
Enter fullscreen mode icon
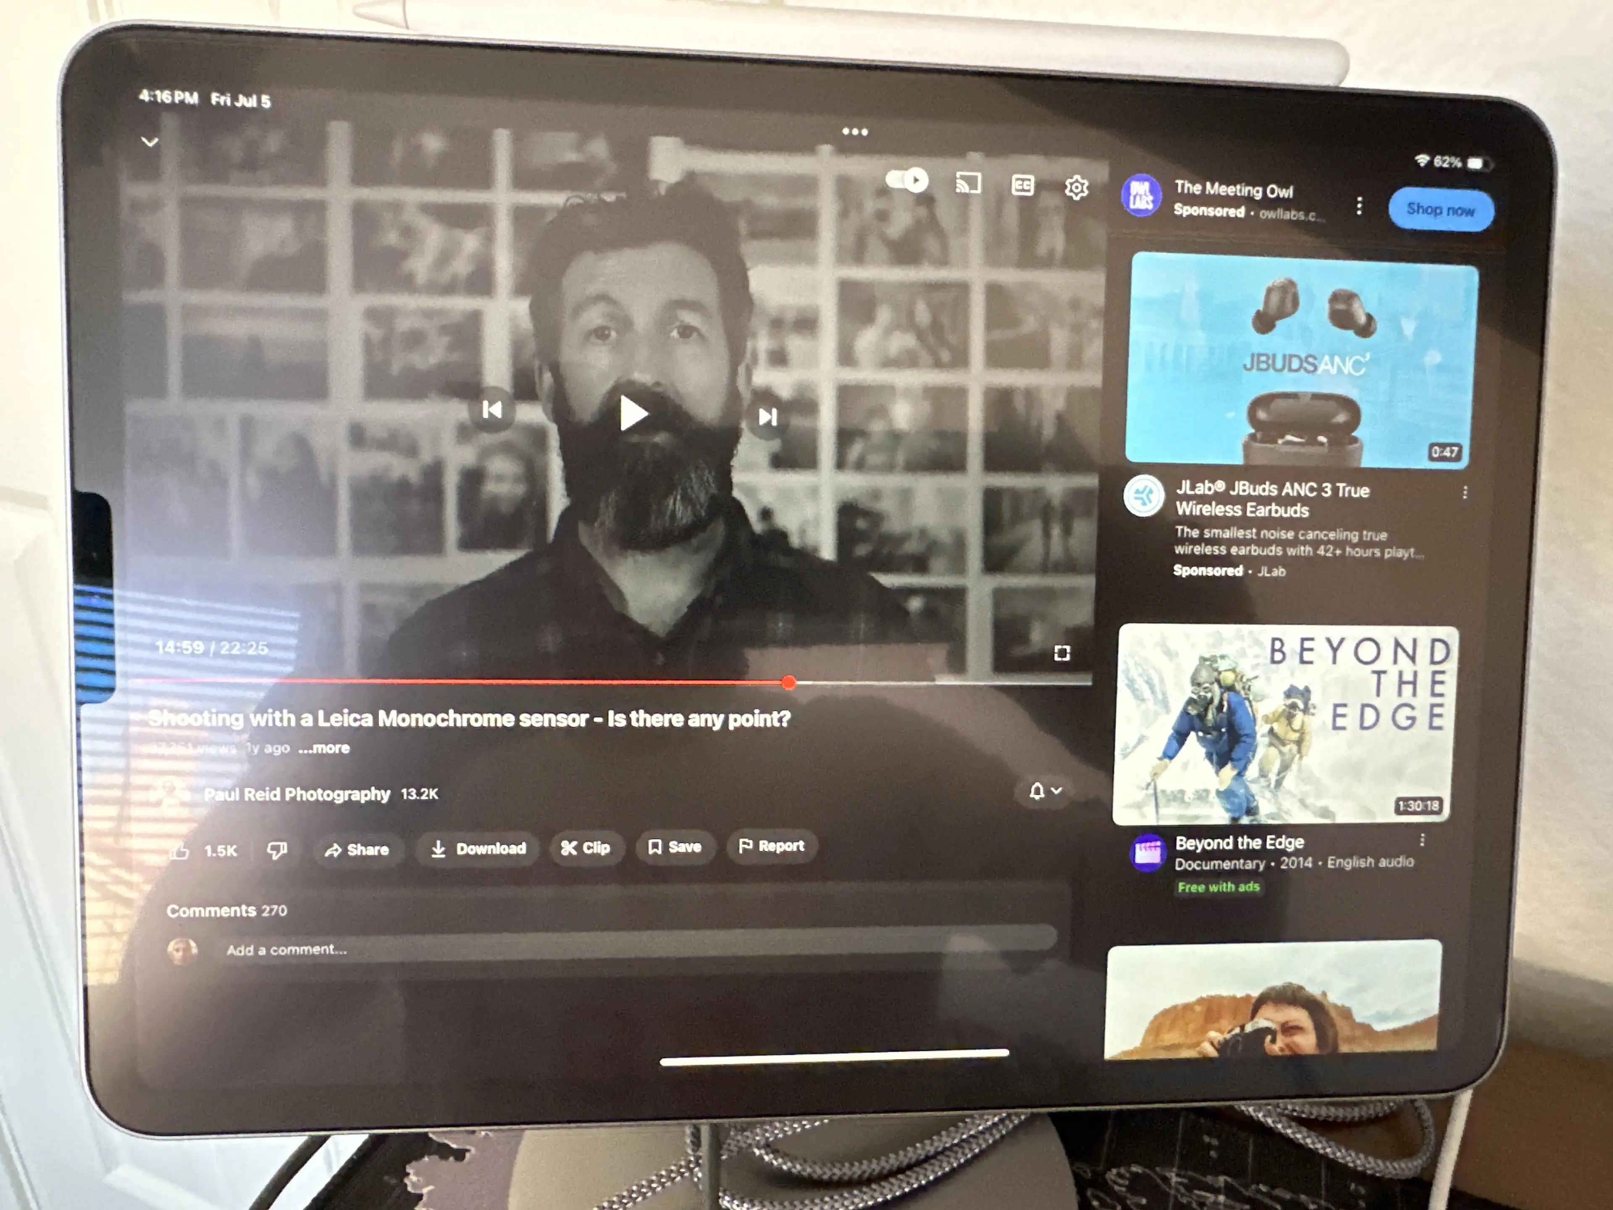[x=1062, y=653]
